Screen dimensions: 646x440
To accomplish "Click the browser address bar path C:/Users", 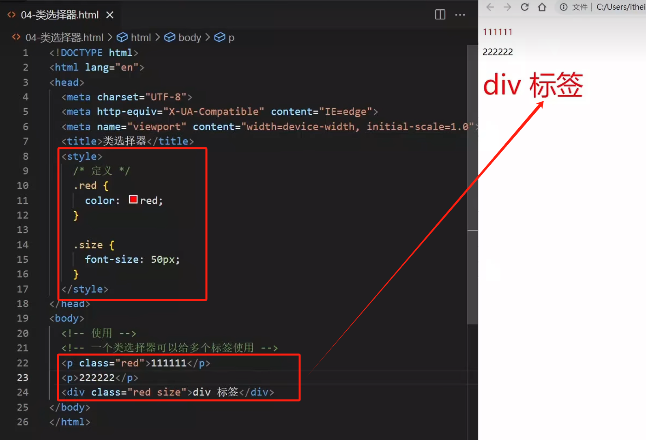I will (x=620, y=7).
